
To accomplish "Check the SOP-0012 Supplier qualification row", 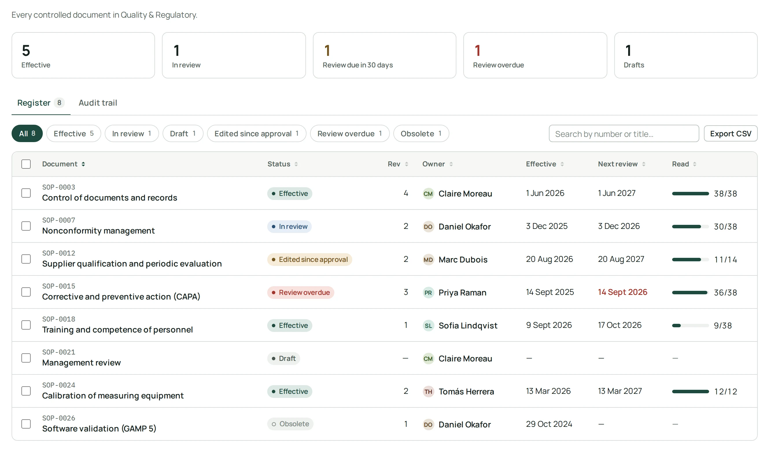I will pos(26,259).
